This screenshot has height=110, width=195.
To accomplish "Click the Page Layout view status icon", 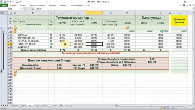I will 165,108.
